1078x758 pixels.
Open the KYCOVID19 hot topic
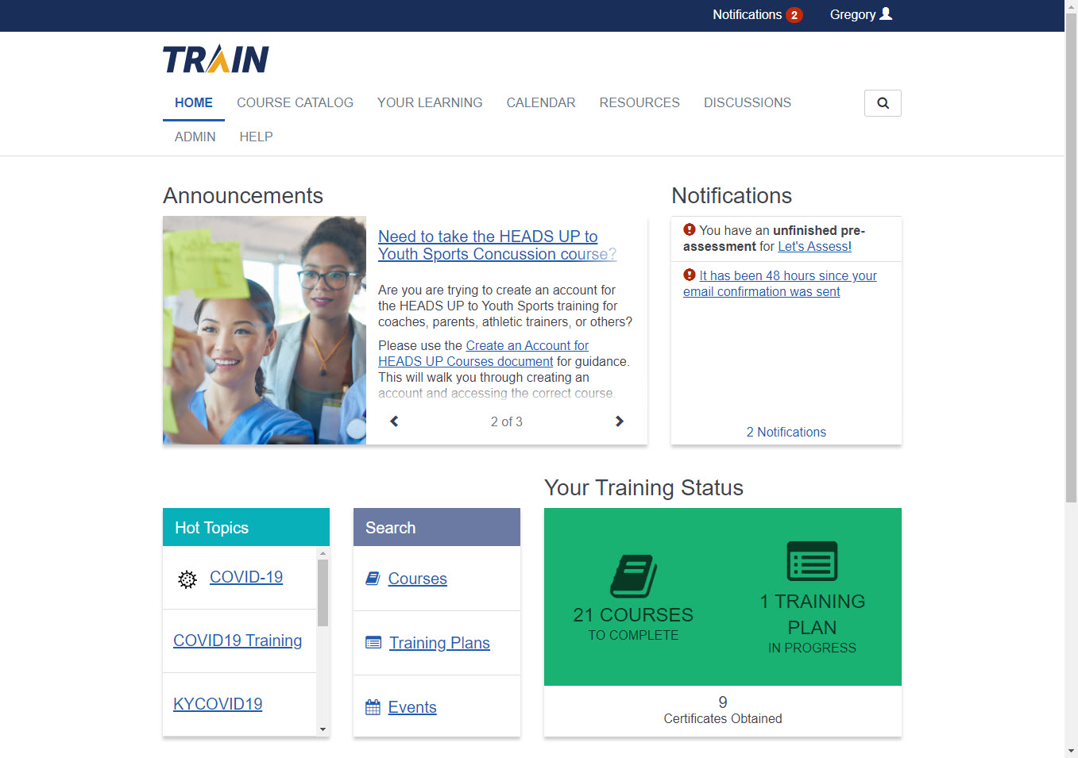coord(218,704)
